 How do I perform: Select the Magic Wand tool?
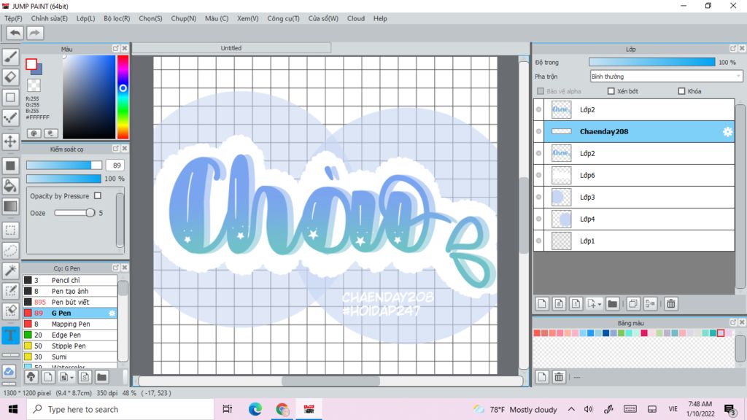tap(10, 271)
